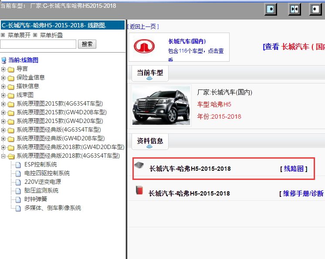This screenshot has height=259, width=325.
Task: Expand the 保险盒信息 tree node
Action: (x=3, y=78)
